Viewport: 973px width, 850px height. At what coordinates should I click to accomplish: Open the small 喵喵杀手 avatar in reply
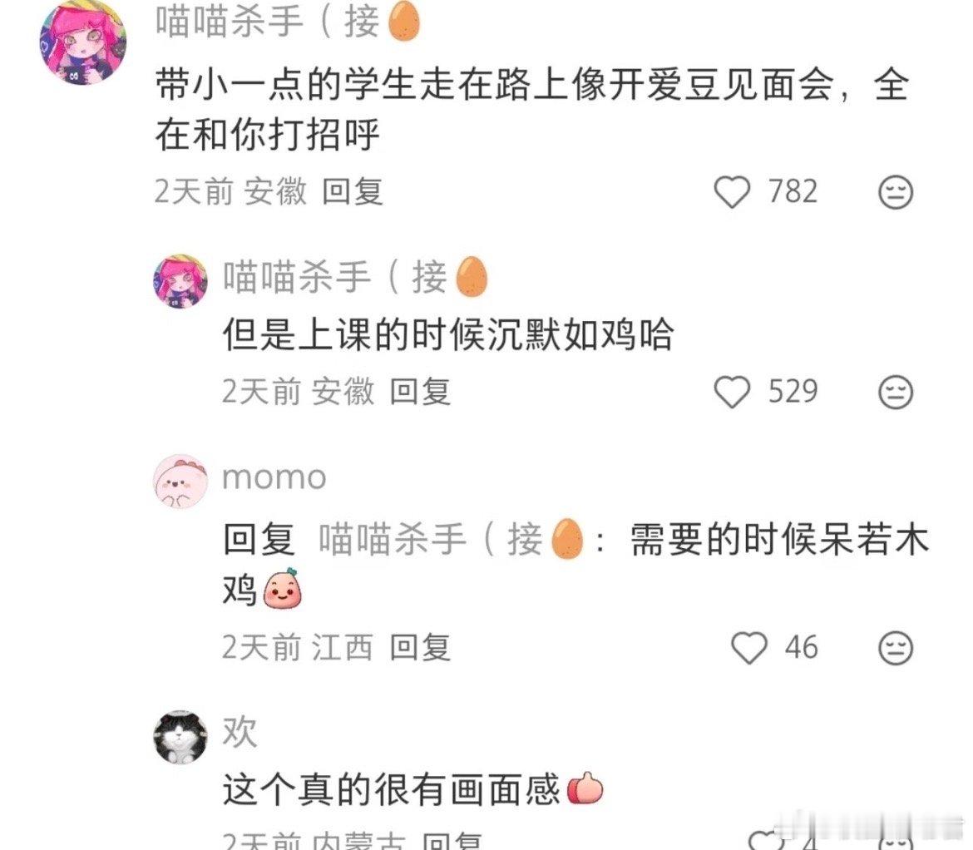180,280
